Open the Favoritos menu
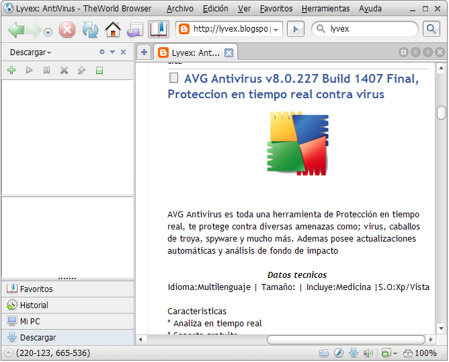This screenshot has width=449, height=362. [276, 9]
